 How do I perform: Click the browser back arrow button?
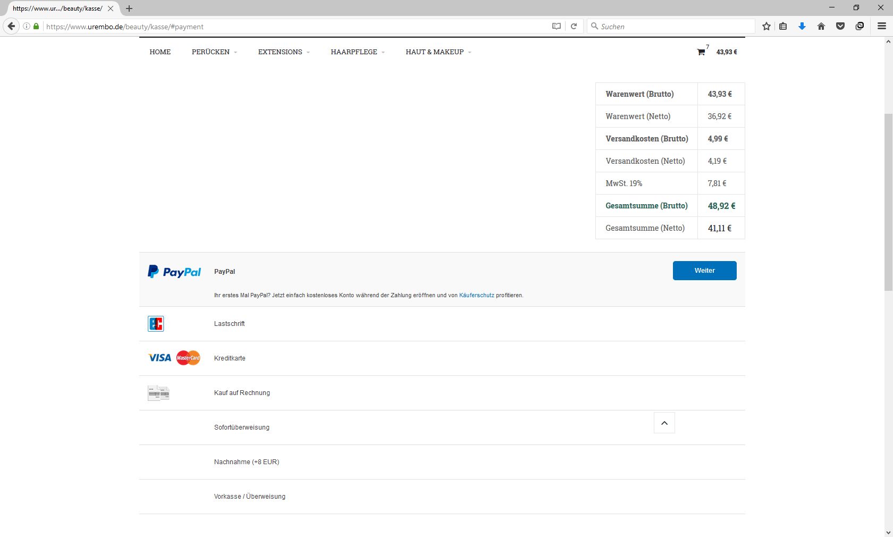(11, 26)
